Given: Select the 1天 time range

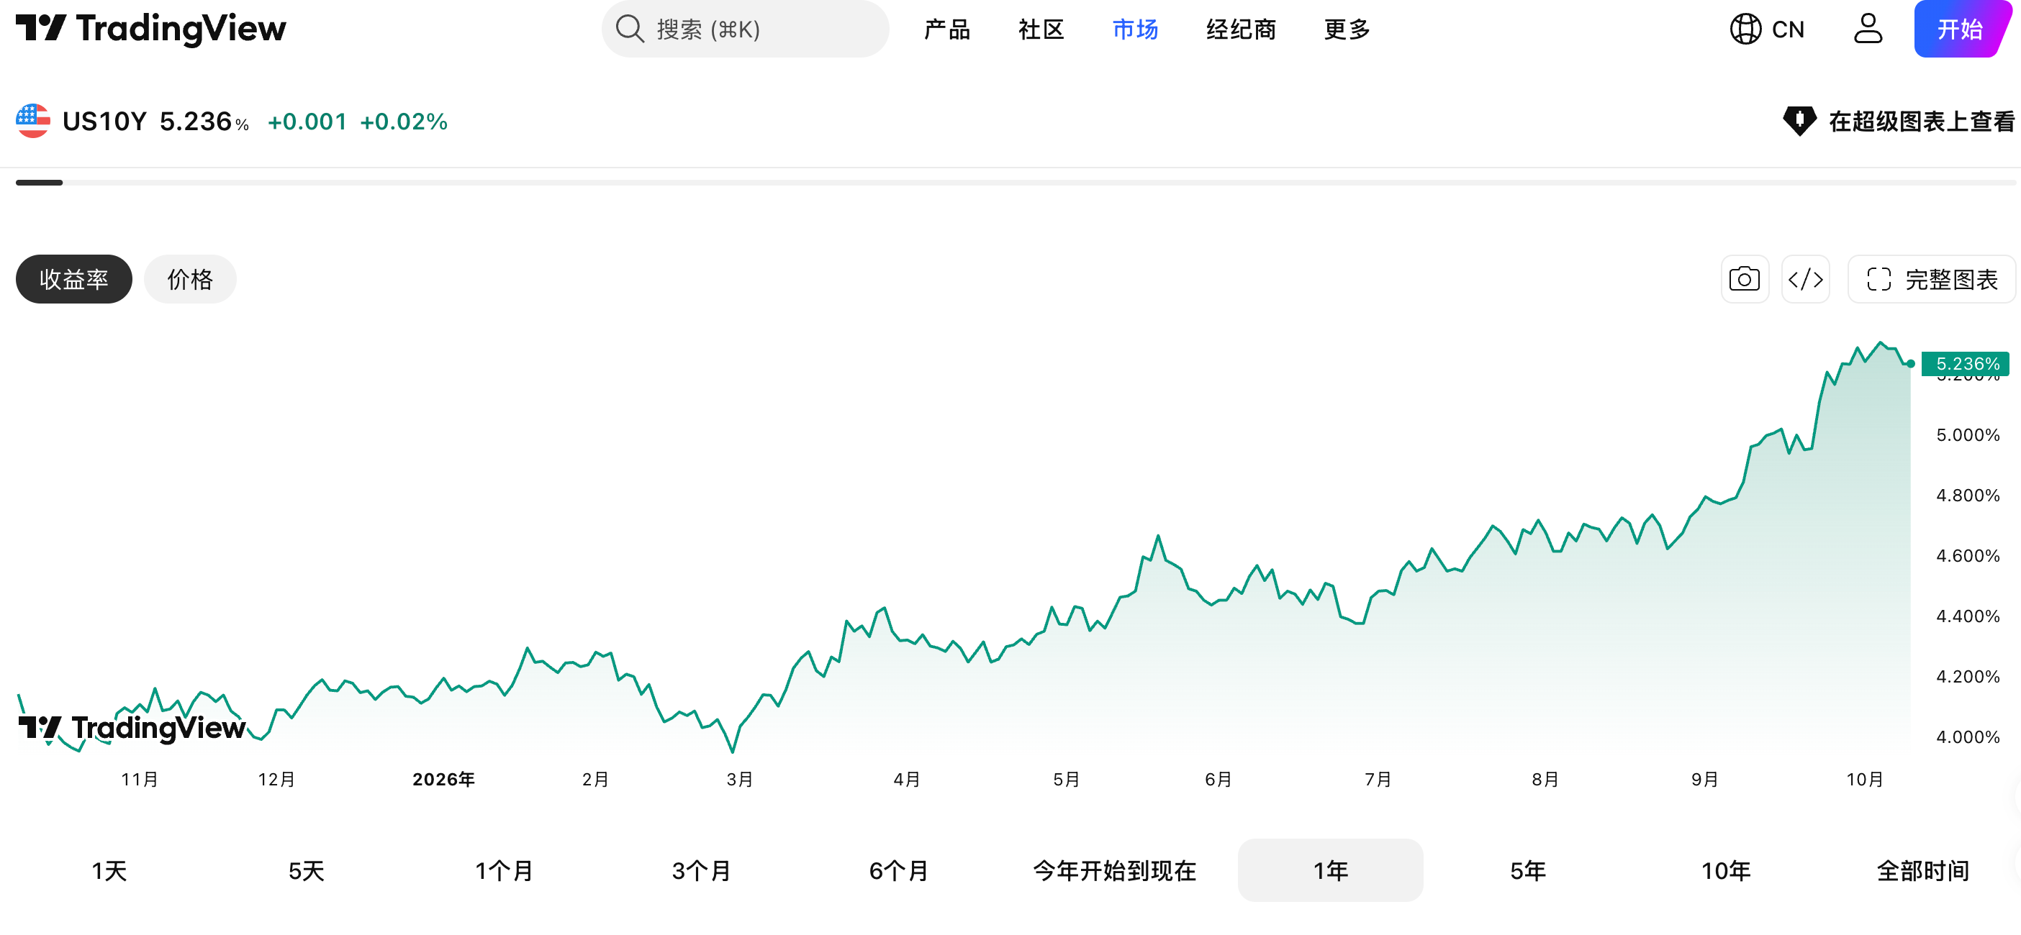Looking at the screenshot, I should (x=109, y=870).
